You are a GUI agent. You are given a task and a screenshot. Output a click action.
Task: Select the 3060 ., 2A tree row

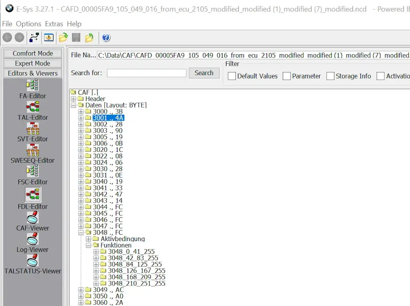click(x=108, y=302)
